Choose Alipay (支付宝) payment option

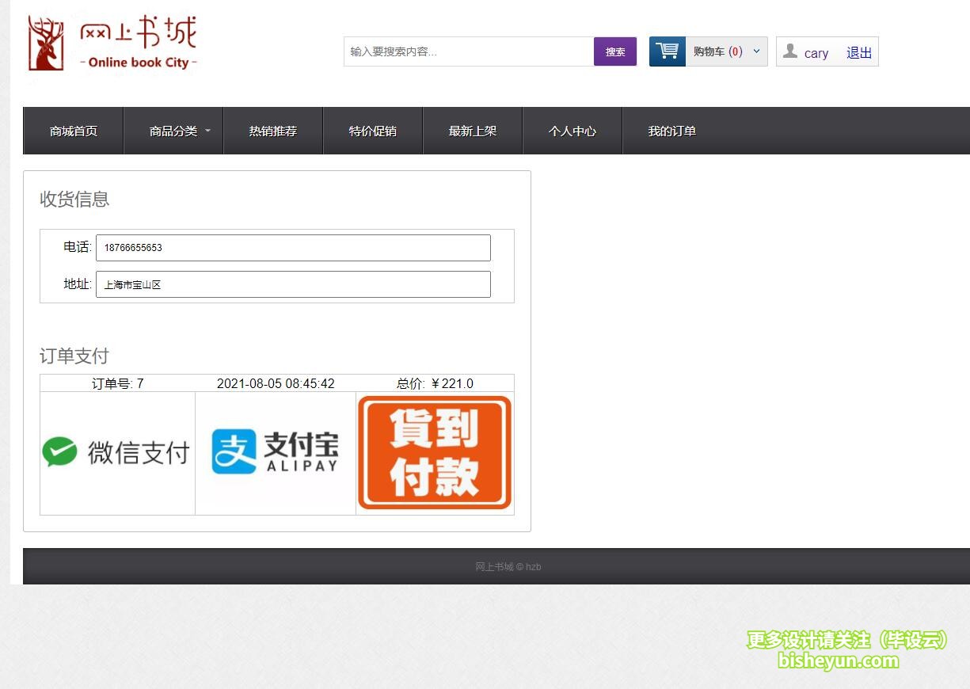pyautogui.click(x=275, y=453)
